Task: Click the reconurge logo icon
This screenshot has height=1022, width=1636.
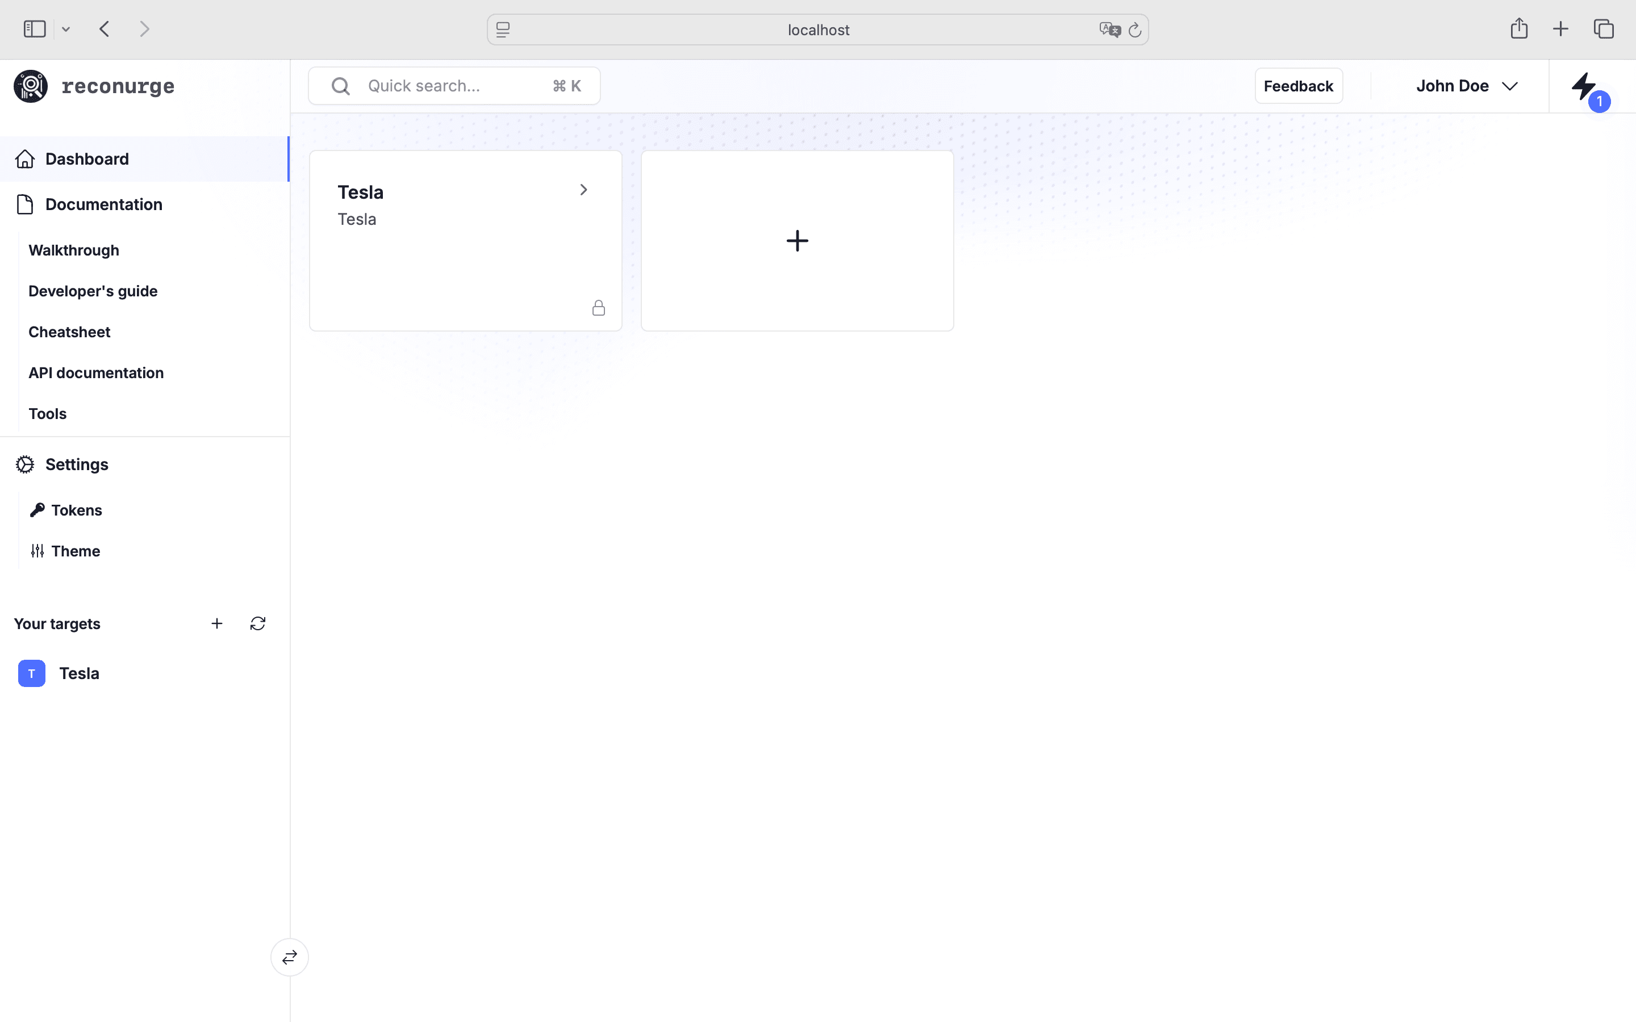Action: click(x=31, y=86)
